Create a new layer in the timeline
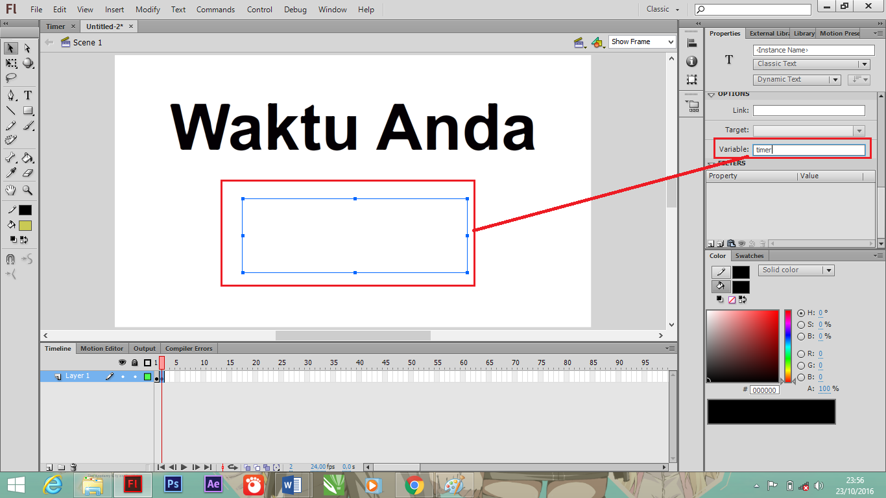 click(x=48, y=467)
